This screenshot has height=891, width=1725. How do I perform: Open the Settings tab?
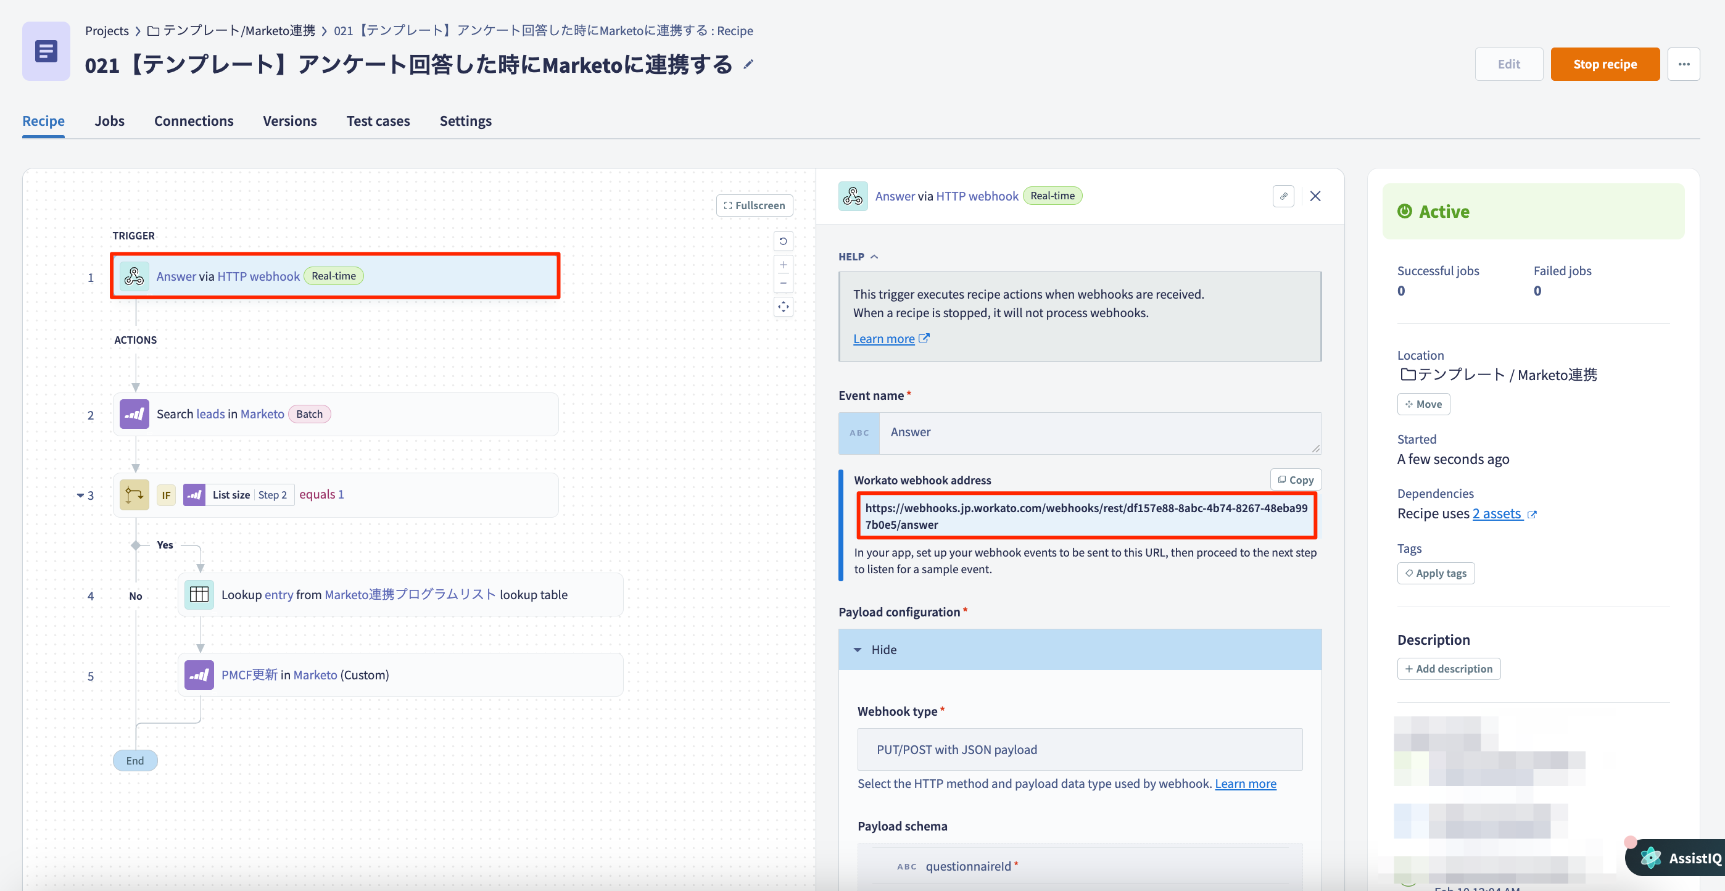465,120
